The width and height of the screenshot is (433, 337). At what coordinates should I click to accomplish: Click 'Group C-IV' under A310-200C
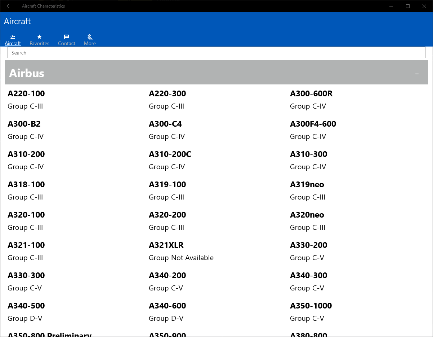(x=167, y=167)
